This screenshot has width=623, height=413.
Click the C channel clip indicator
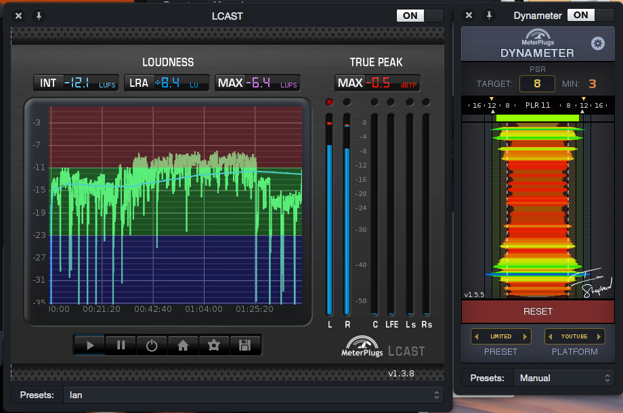pyautogui.click(x=374, y=102)
